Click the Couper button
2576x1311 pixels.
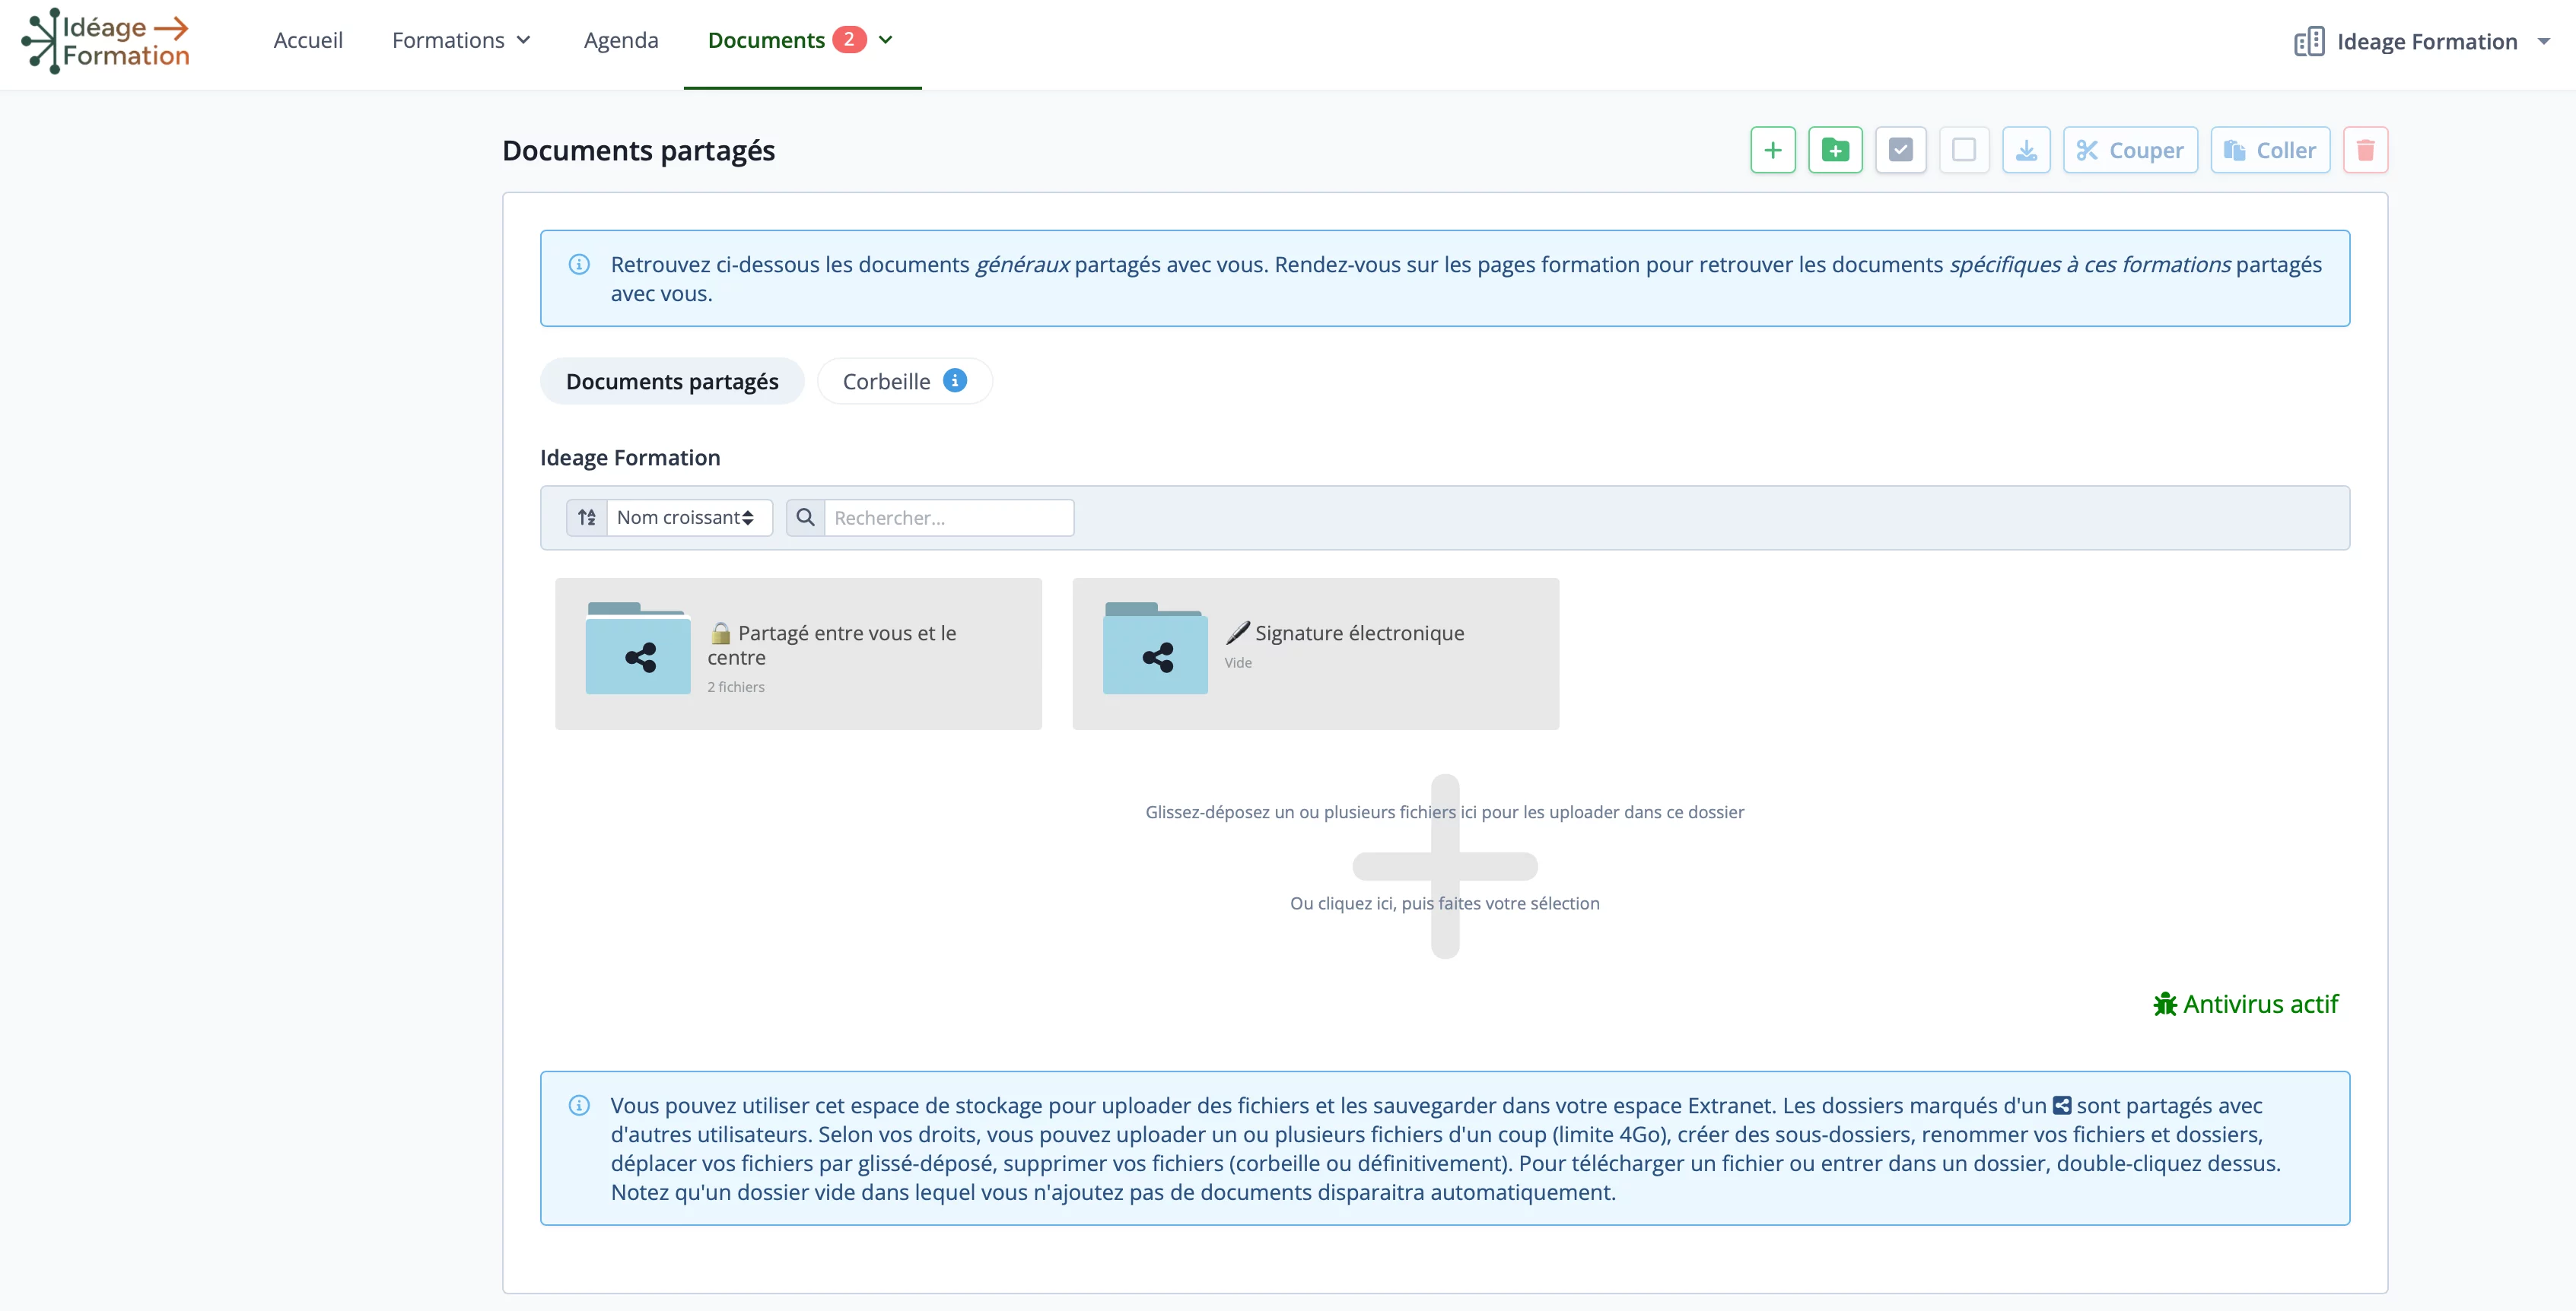[x=2130, y=150]
